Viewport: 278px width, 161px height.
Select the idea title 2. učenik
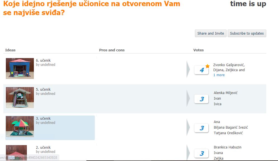[x=43, y=148]
